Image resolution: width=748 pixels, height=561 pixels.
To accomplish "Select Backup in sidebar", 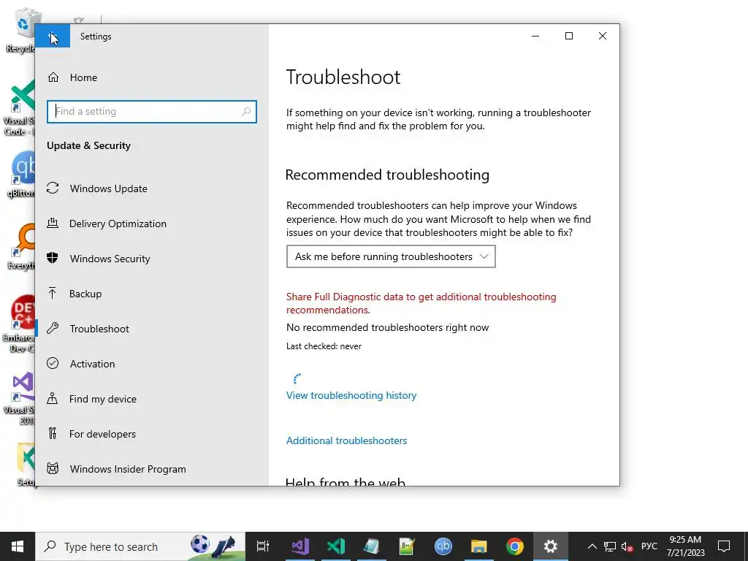I will [x=85, y=294].
